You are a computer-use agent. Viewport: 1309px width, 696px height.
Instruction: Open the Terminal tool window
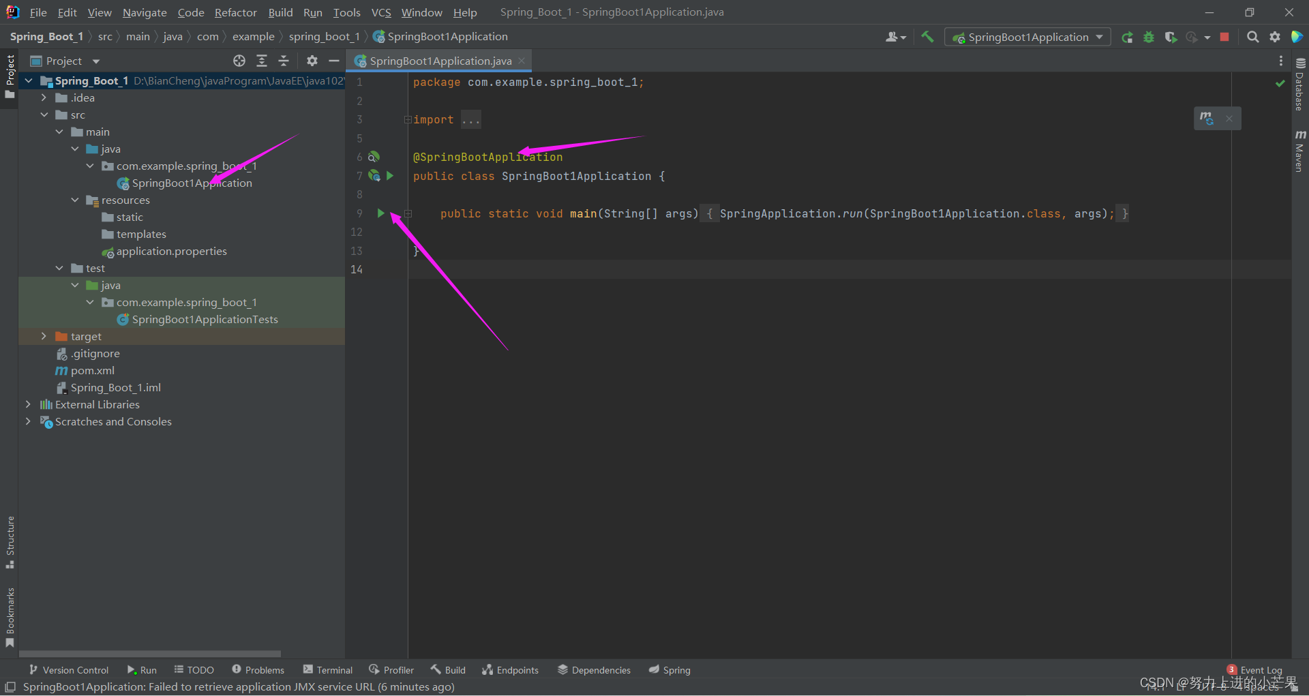(328, 670)
